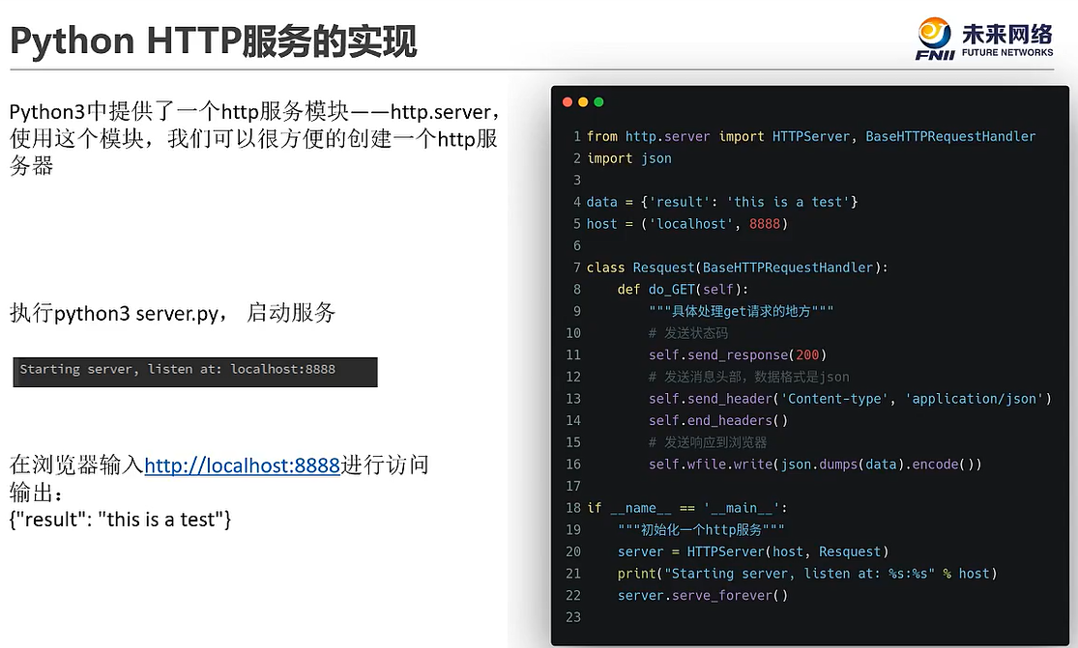Click the slide title 'Python HTTP服务的实现'
This screenshot has width=1078, height=648.
click(x=213, y=41)
